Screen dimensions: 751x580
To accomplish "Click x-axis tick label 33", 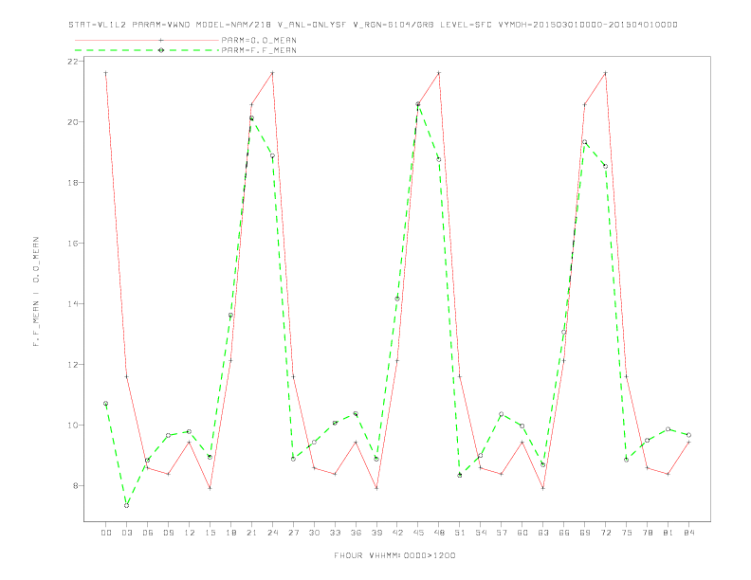I will tap(335, 533).
